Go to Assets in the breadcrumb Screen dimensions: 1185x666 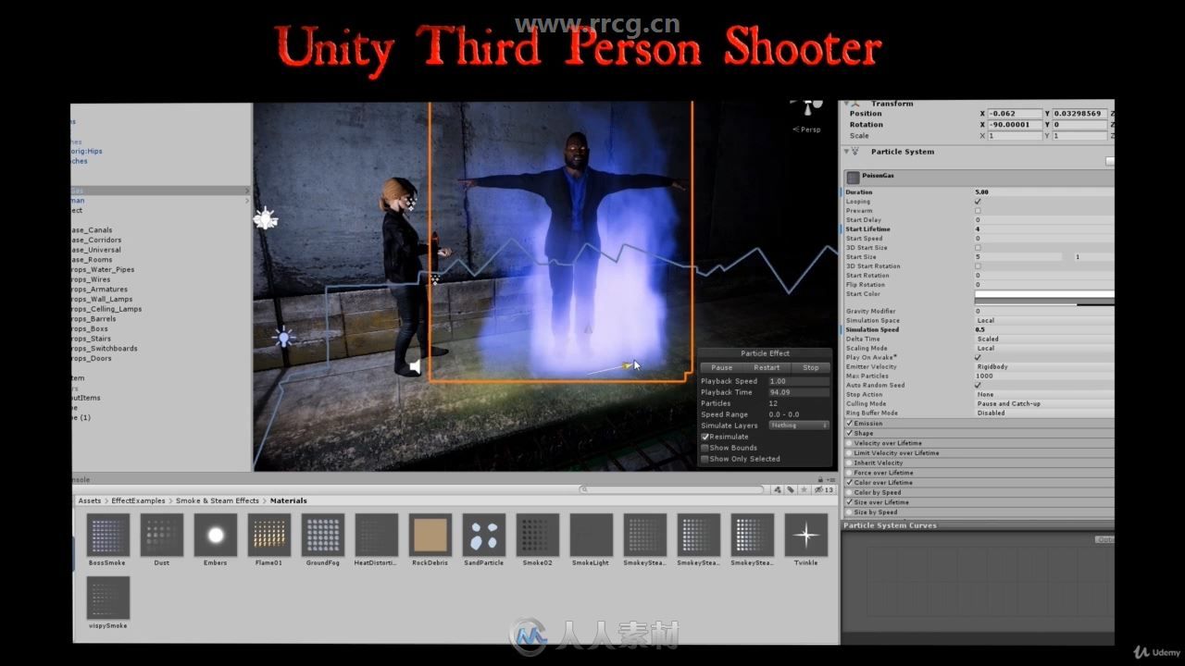click(x=90, y=500)
